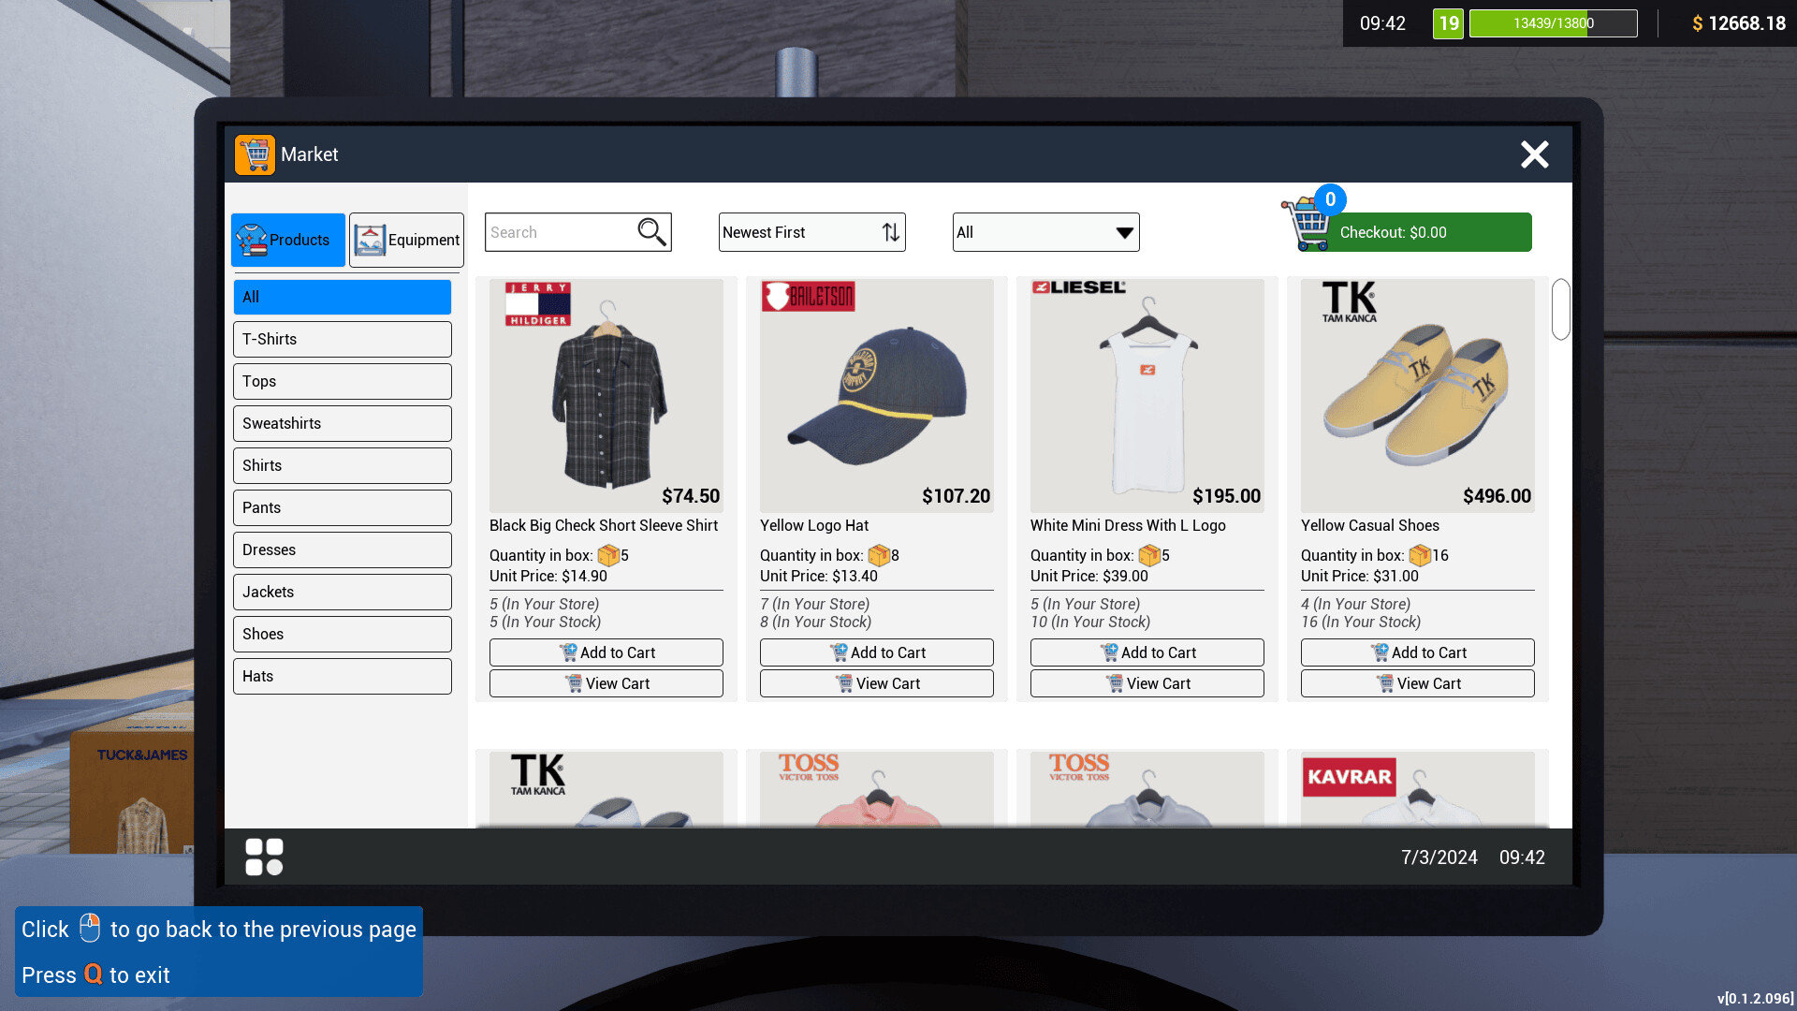Click Add to Cart for Yellow Logo Hat
The width and height of the screenshot is (1797, 1011).
[x=876, y=652]
